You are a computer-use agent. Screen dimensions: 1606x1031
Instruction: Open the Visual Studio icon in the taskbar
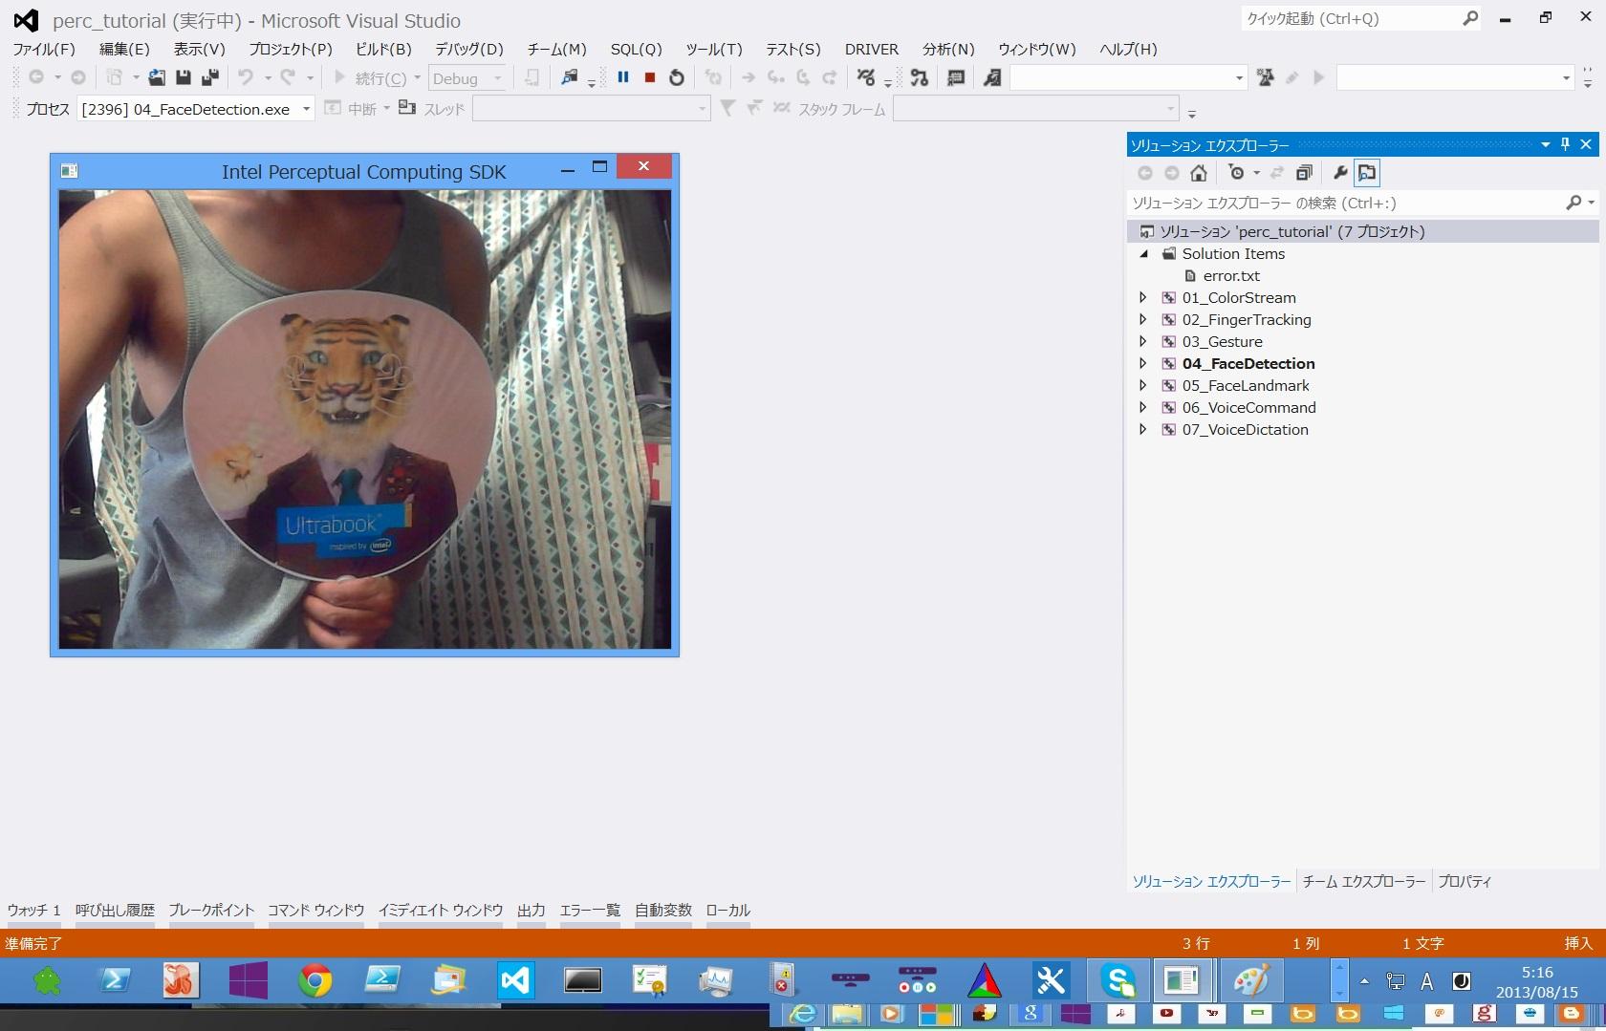(x=515, y=980)
